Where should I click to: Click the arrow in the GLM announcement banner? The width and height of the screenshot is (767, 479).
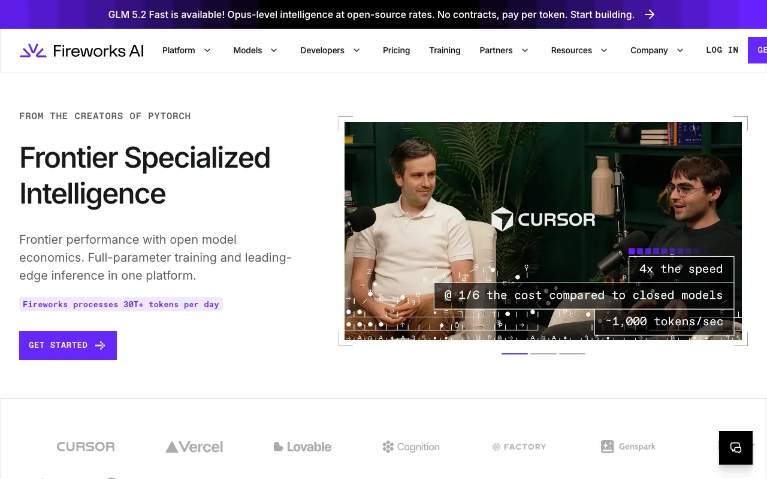click(x=650, y=14)
